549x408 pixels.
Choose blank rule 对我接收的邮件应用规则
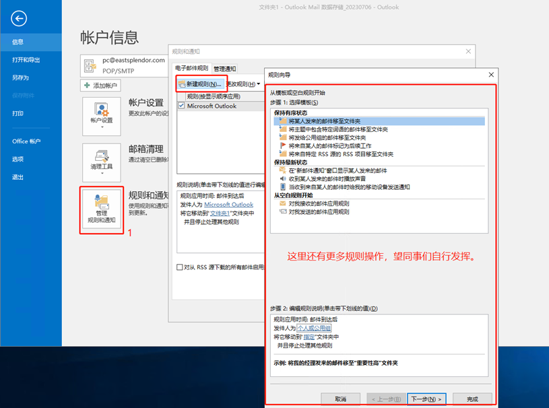[319, 203]
